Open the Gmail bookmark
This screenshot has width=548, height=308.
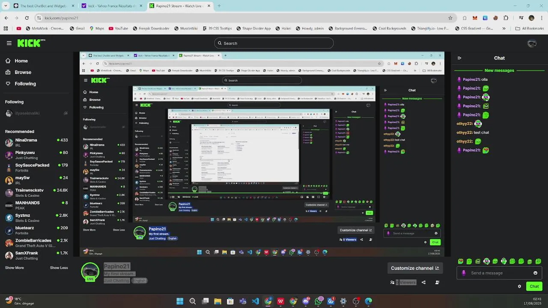[x=77, y=29]
